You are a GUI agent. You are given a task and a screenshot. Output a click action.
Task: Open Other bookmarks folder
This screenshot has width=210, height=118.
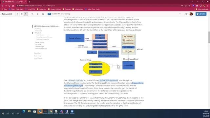click(x=202, y=9)
